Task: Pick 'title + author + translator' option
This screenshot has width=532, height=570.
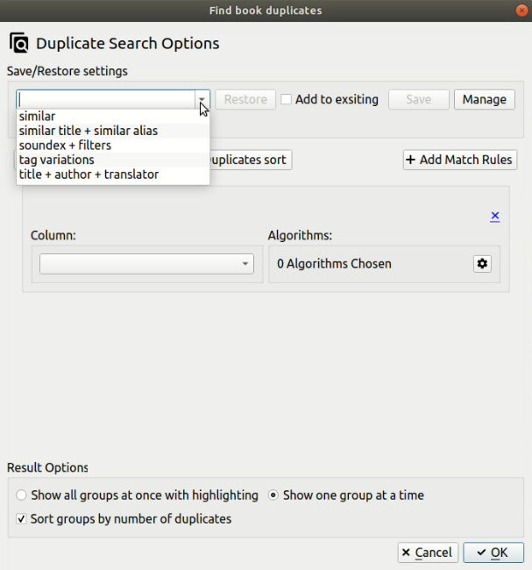Action: 89,175
